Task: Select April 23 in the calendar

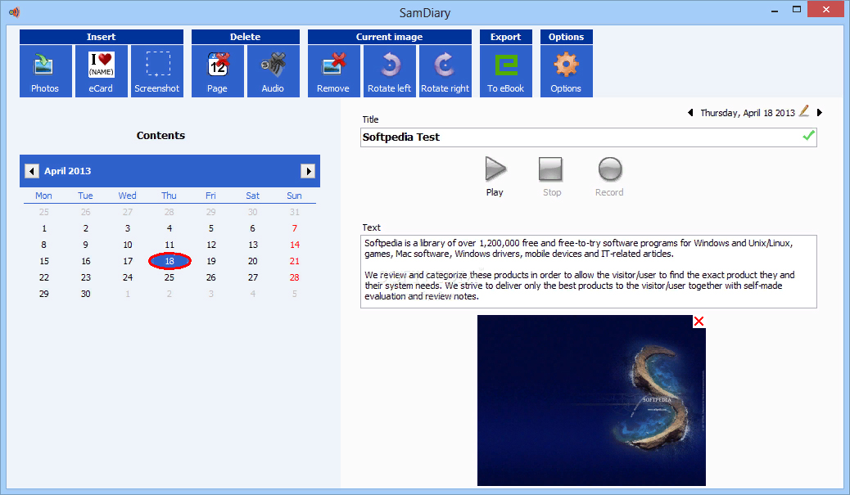Action: click(86, 277)
